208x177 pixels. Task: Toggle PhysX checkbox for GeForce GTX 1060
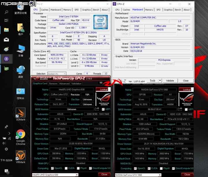(161, 168)
